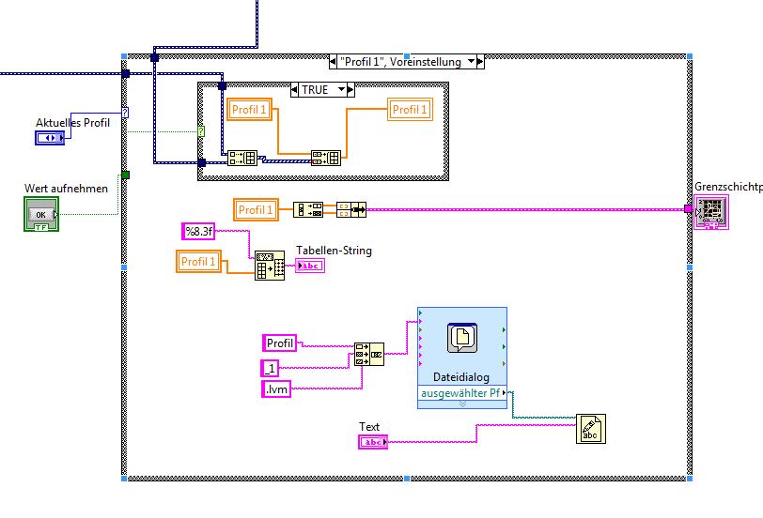Click the Dateidialog express VI icon
Image resolution: width=763 pixels, height=518 pixels.
462,338
